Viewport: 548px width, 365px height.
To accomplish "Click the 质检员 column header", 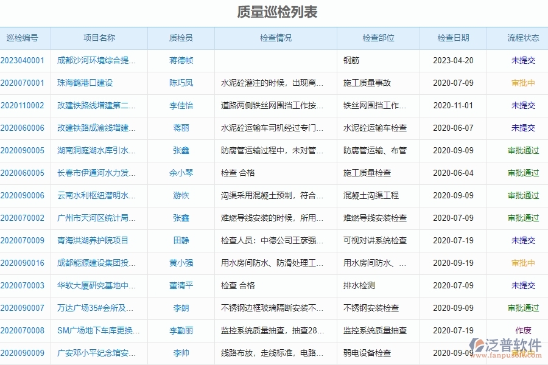I will tap(180, 38).
